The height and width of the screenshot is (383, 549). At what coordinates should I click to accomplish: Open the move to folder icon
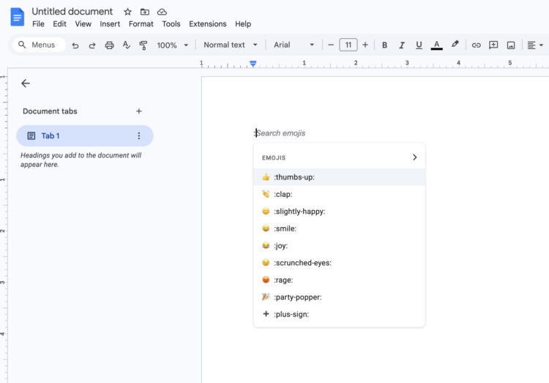pos(145,12)
